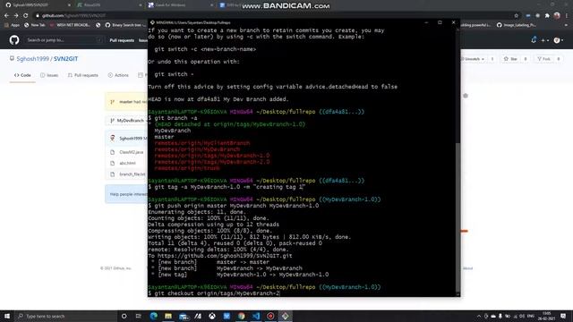Open Cortana from the taskbar
Screen dimensions: 573x322
pyautogui.click(x=124, y=316)
